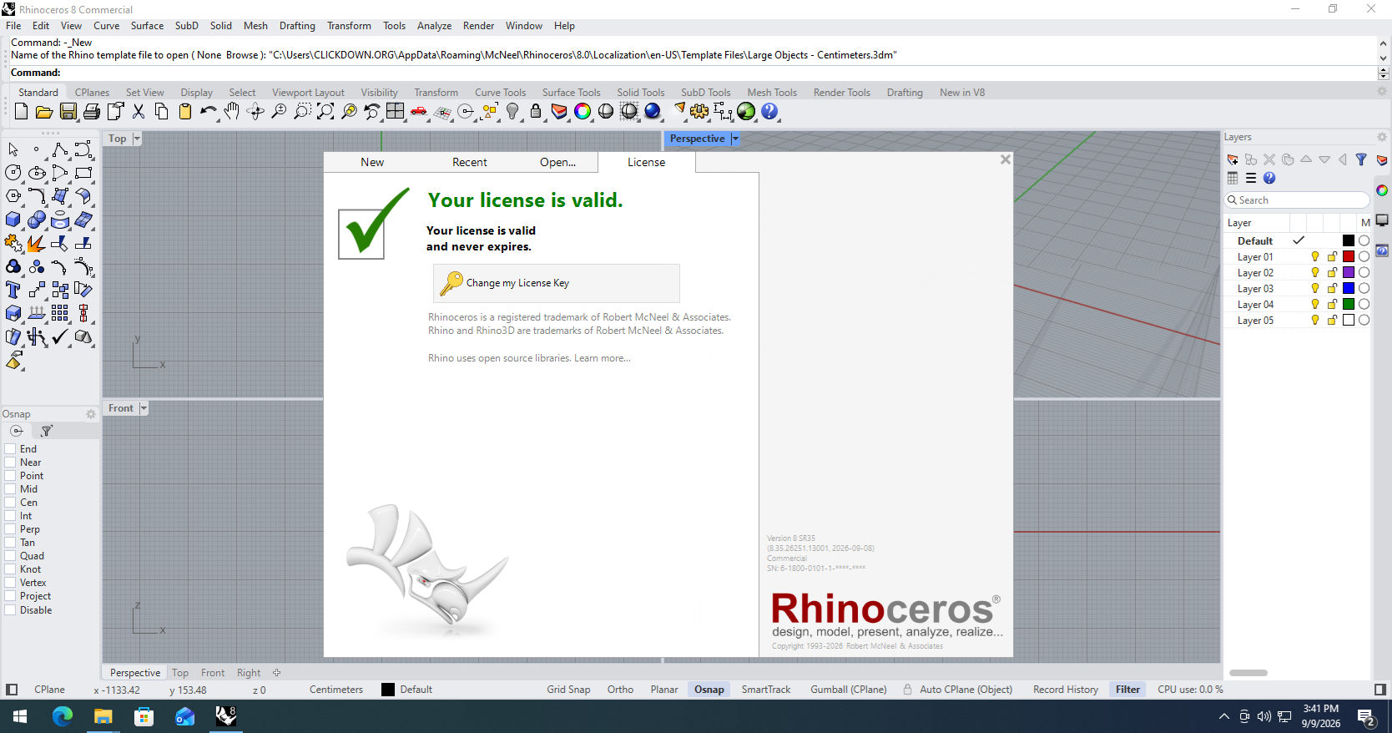This screenshot has width=1392, height=733.
Task: Enable the Near object snap checkbox
Action: pyautogui.click(x=11, y=463)
